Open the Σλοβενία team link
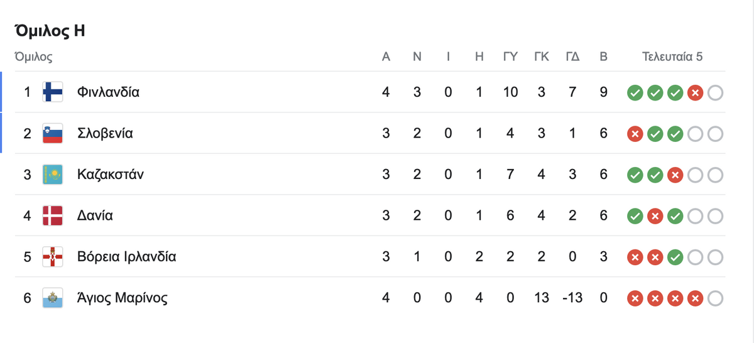Image resolution: width=754 pixels, height=343 pixels. [x=105, y=134]
